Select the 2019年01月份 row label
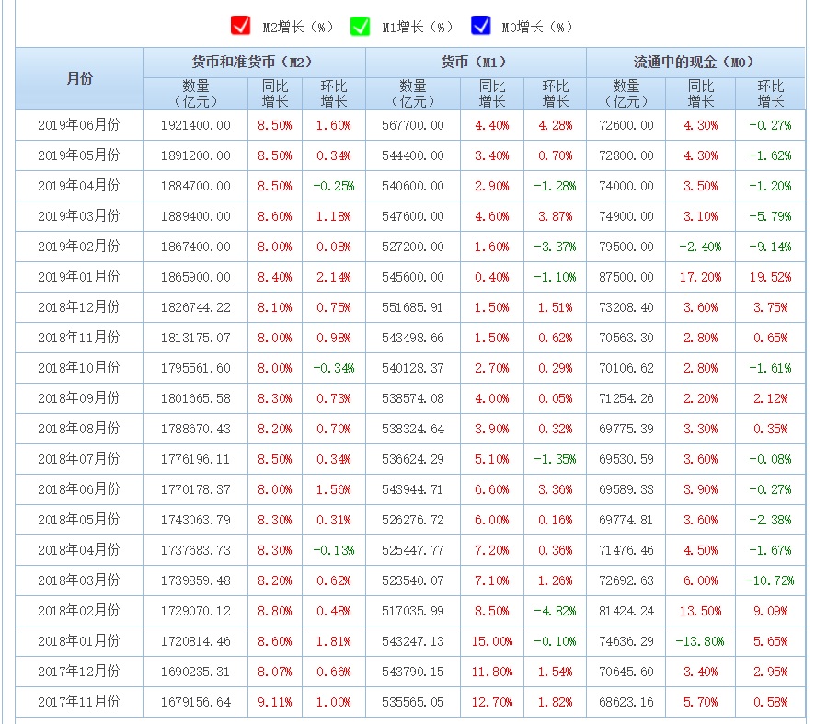 pos(79,277)
